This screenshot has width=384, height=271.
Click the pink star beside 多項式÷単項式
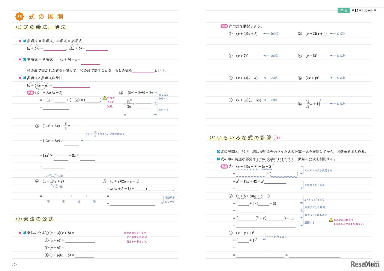[x=20, y=59]
